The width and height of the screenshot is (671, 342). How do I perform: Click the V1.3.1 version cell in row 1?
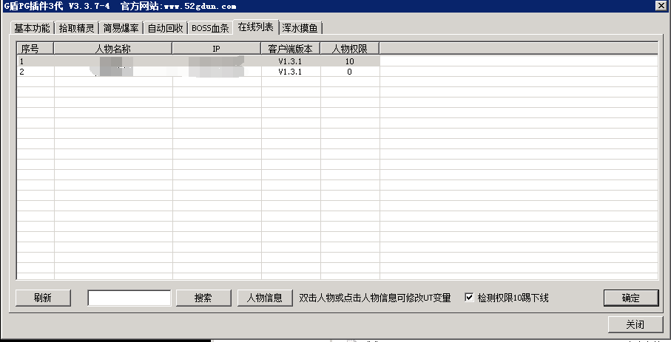(291, 61)
